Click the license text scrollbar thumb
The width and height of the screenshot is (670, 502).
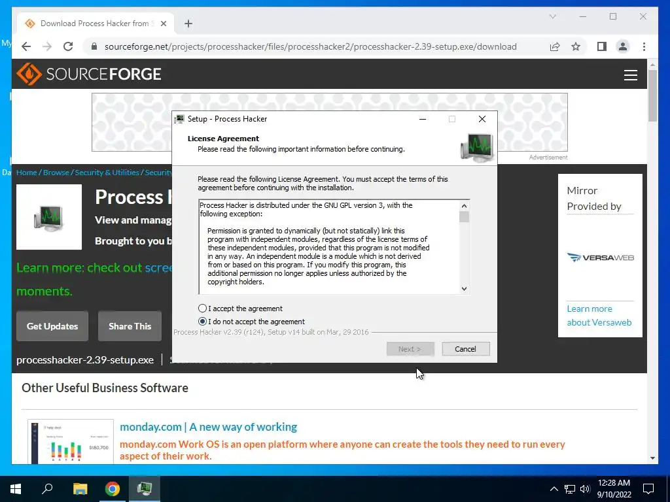coord(464,217)
